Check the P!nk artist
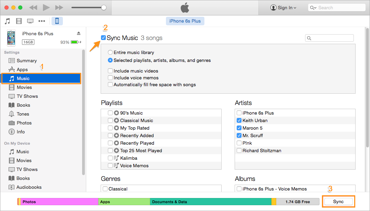The image size is (370, 211). 239,143
